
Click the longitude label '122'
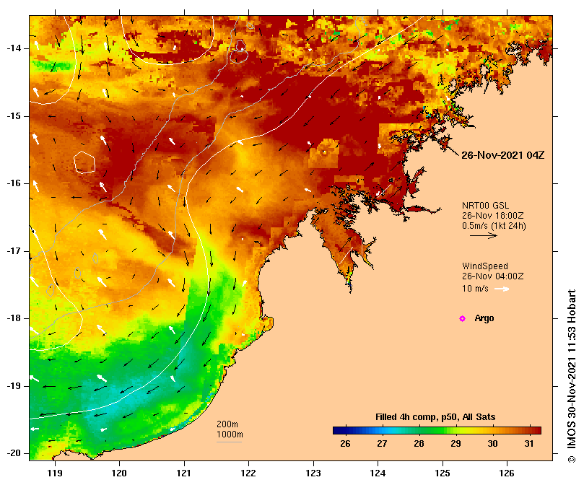248,473
